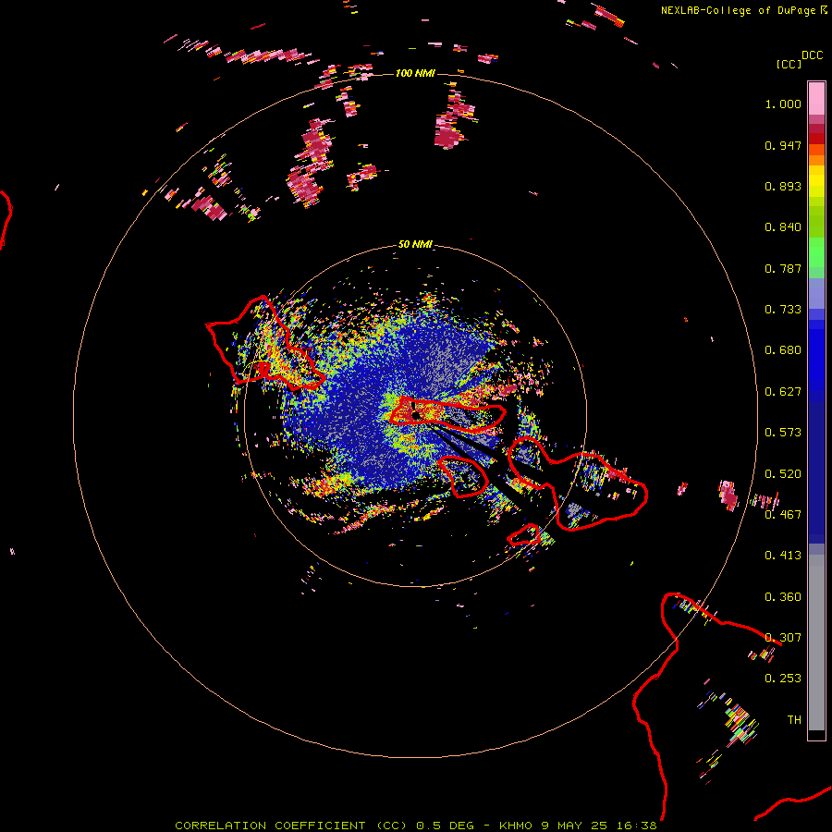Select the 0.893 scale value
Screen dimensions: 832x832
pos(783,186)
